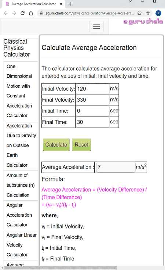Viewport: 165px width, 270px height.
Task: Click the Calculate button
Action: (56, 145)
